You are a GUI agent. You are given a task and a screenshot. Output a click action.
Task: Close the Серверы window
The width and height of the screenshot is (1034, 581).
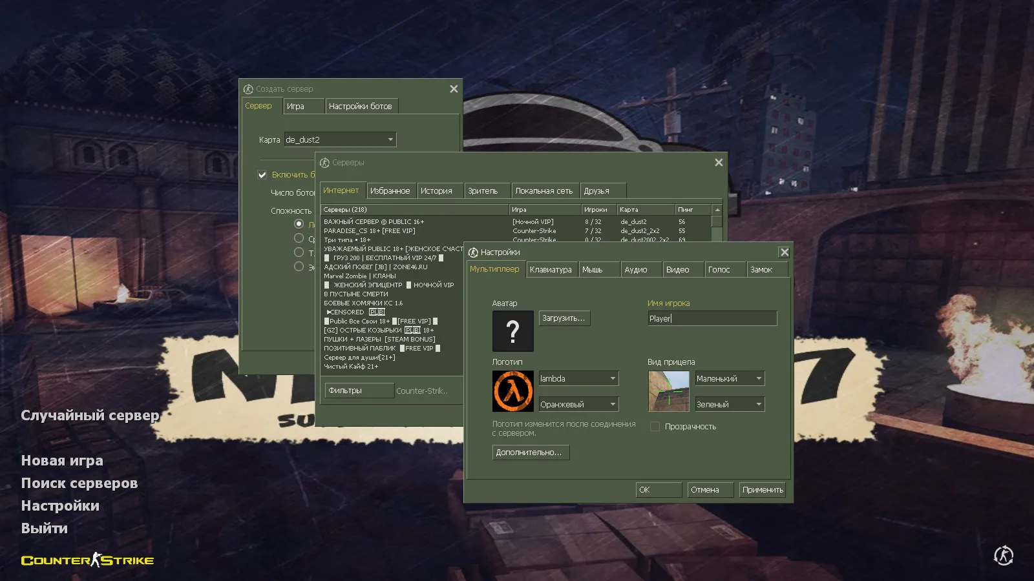pyautogui.click(x=719, y=163)
